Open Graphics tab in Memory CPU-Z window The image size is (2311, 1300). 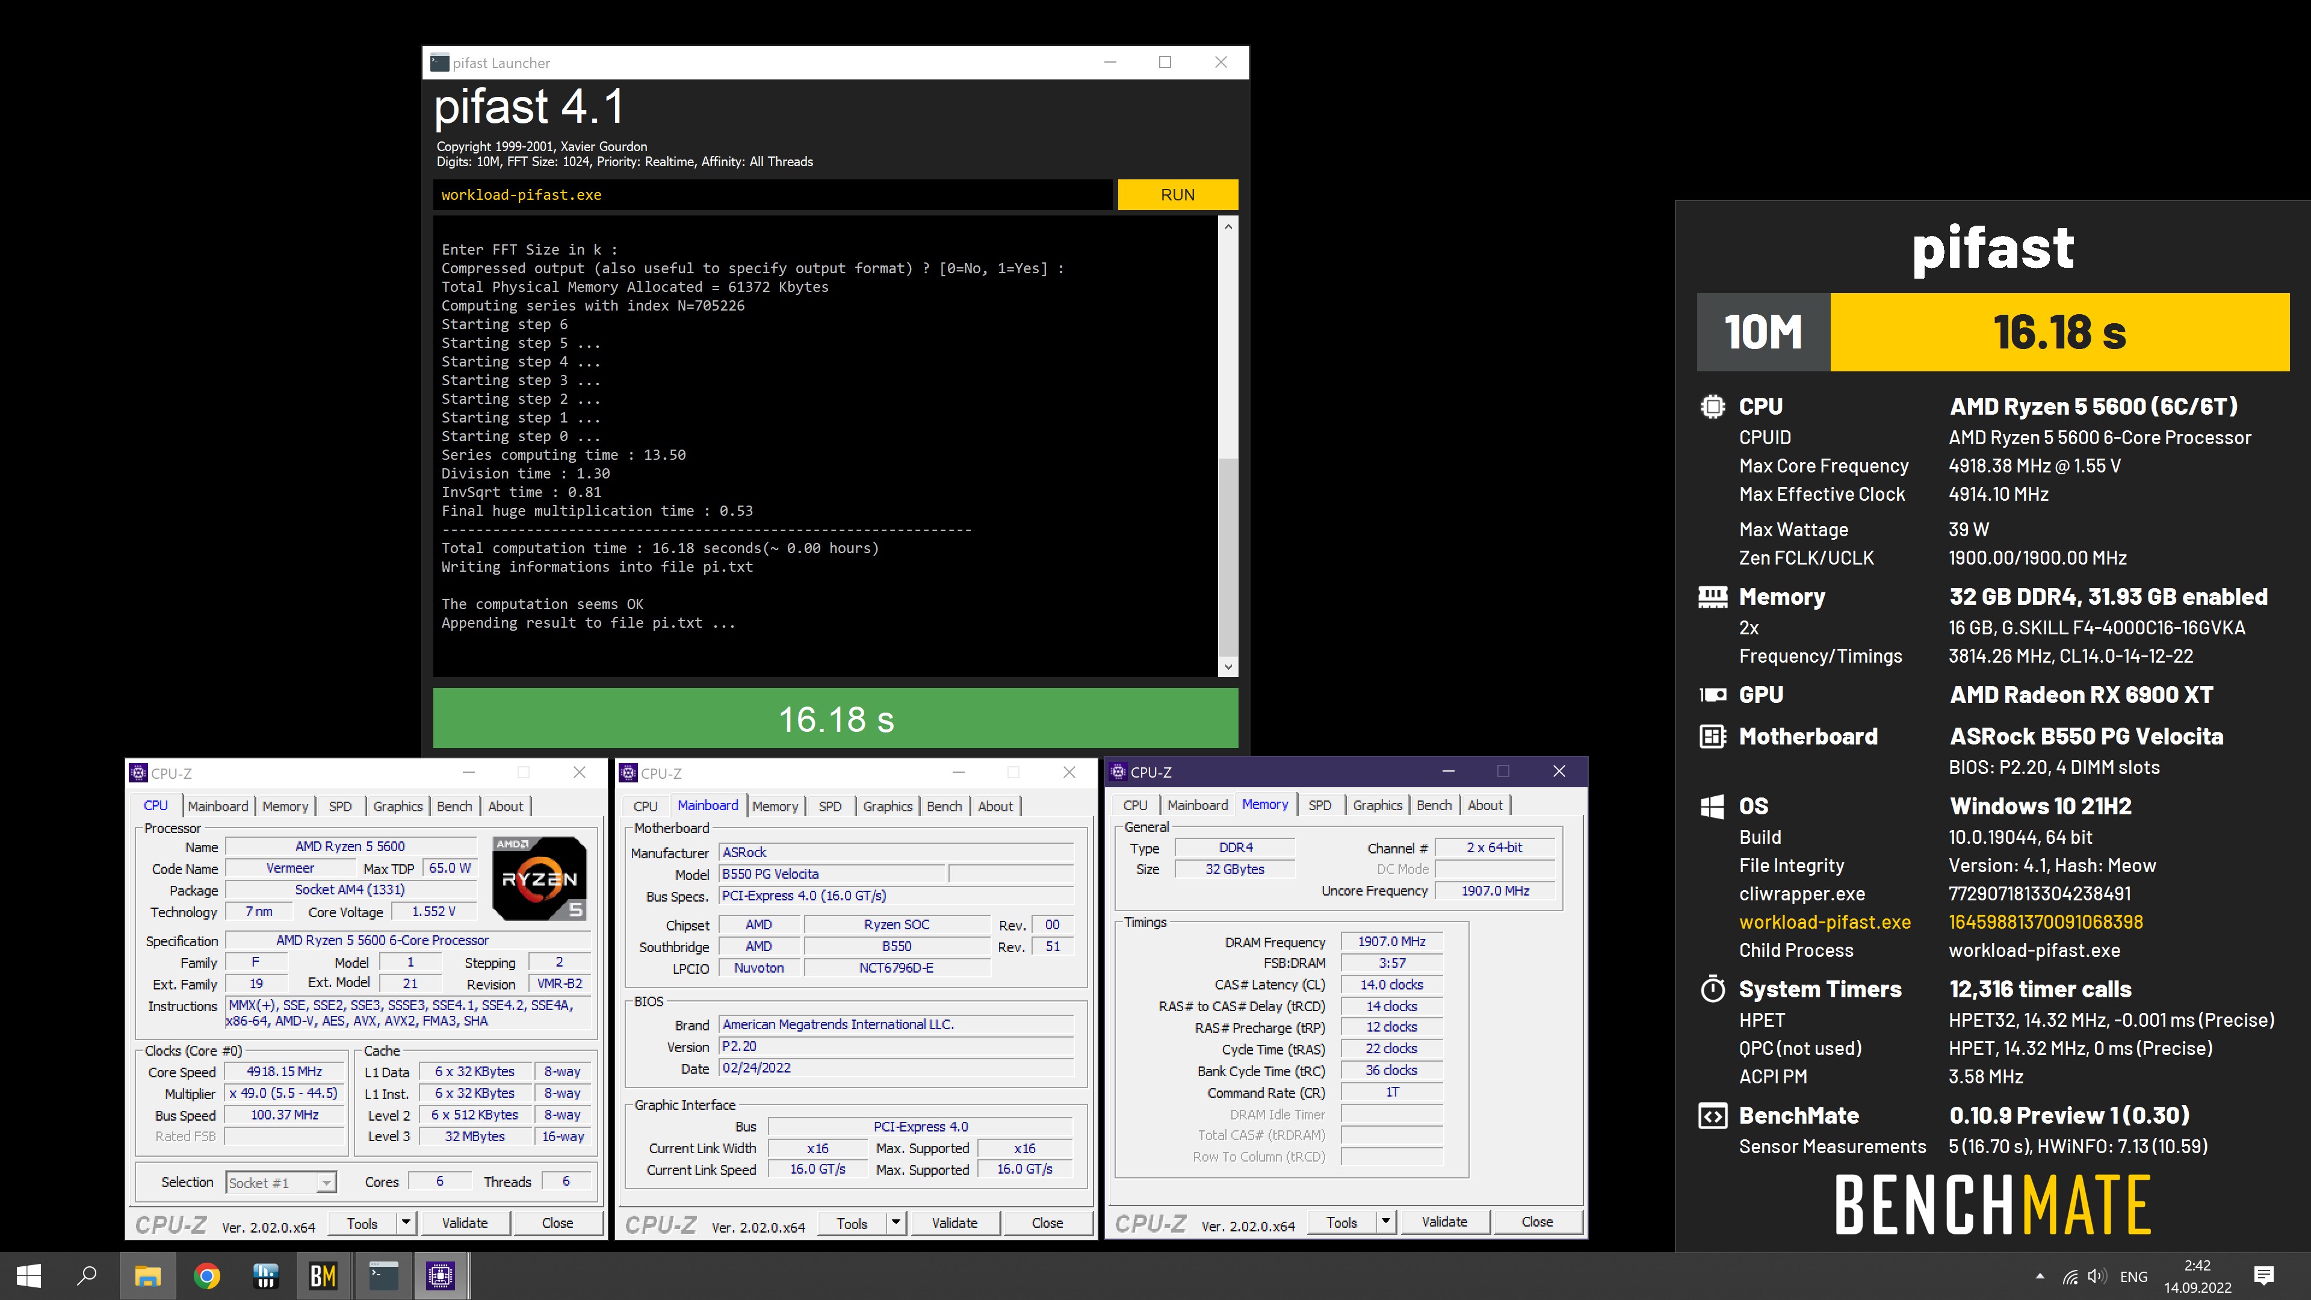pyautogui.click(x=1377, y=805)
